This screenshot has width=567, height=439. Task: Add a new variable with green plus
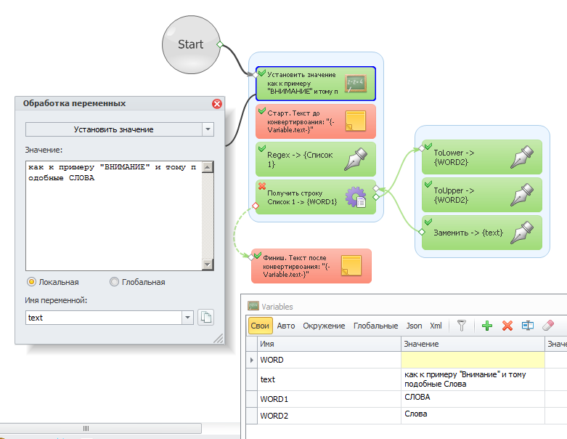(487, 326)
